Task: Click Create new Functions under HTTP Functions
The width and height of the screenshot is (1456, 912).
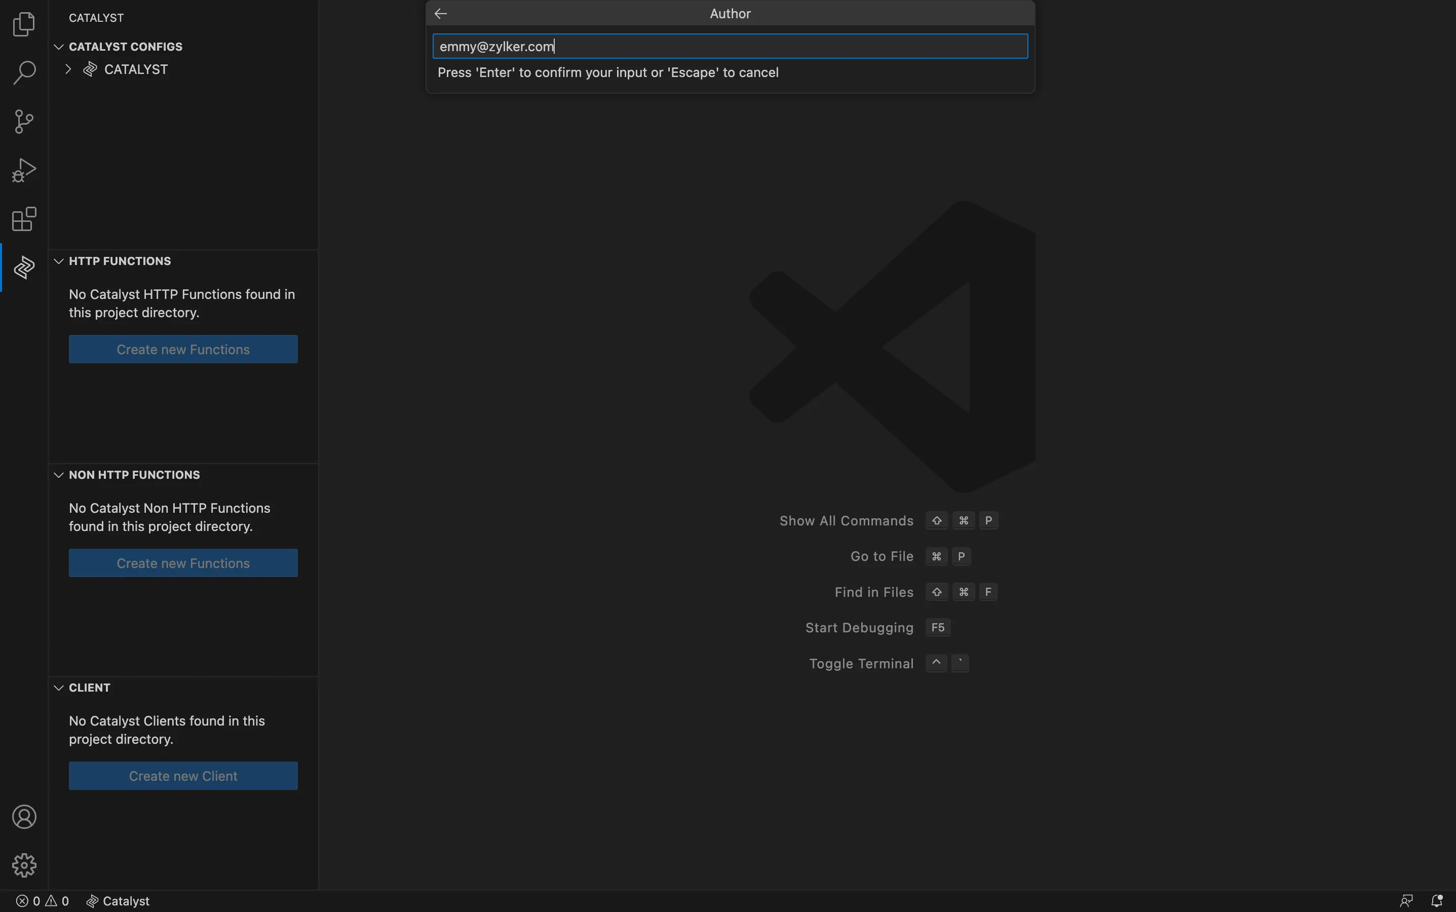Action: click(x=183, y=349)
